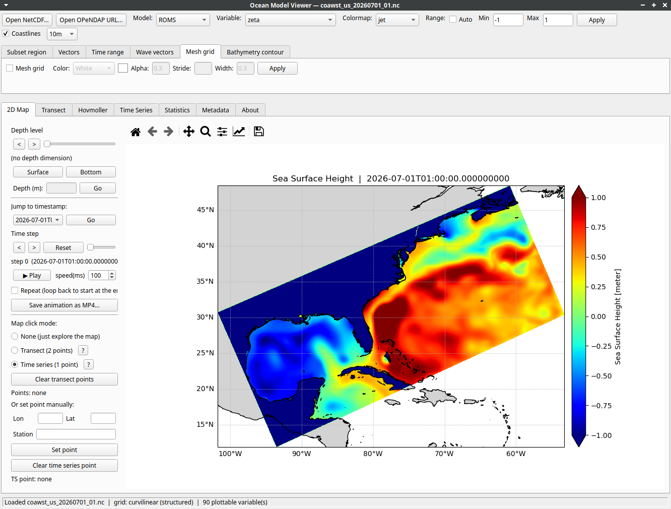Toggle the Coastlines checkbox
671x509 pixels.
pyautogui.click(x=6, y=33)
